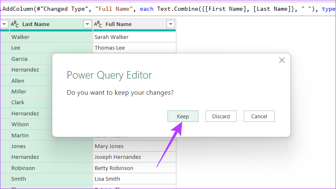Click the Full Name column type icon
336x189 pixels.
[98, 24]
